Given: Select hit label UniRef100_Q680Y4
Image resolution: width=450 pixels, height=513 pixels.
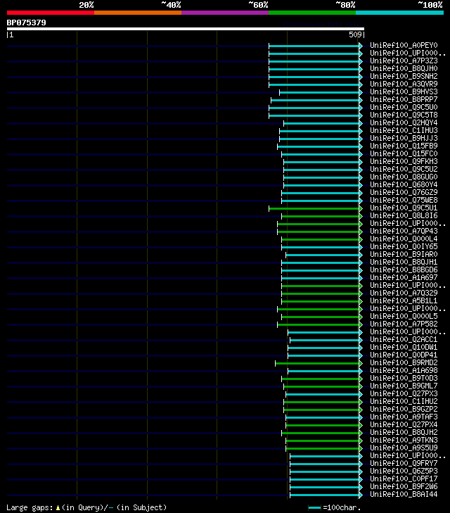Looking at the screenshot, I should [404, 184].
